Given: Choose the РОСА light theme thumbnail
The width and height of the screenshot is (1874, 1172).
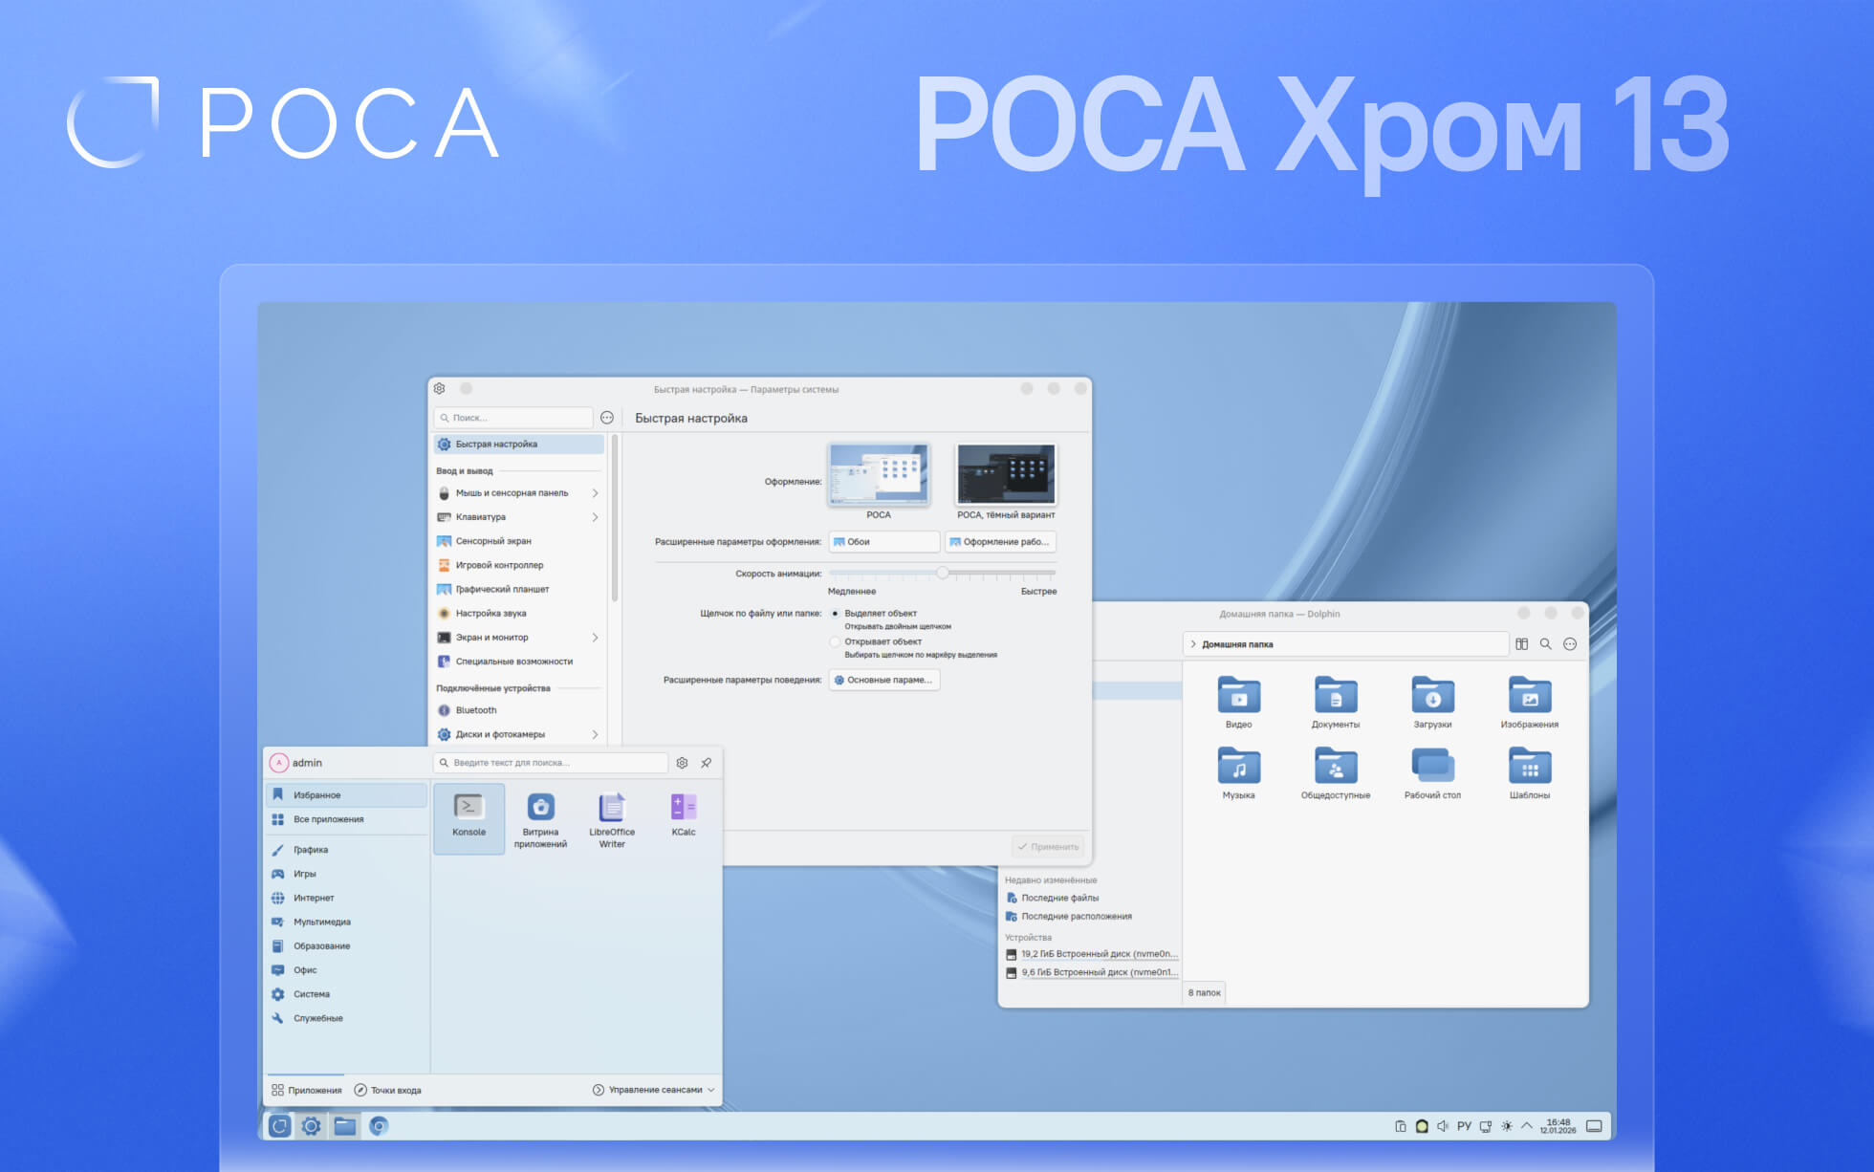Looking at the screenshot, I should (x=879, y=474).
